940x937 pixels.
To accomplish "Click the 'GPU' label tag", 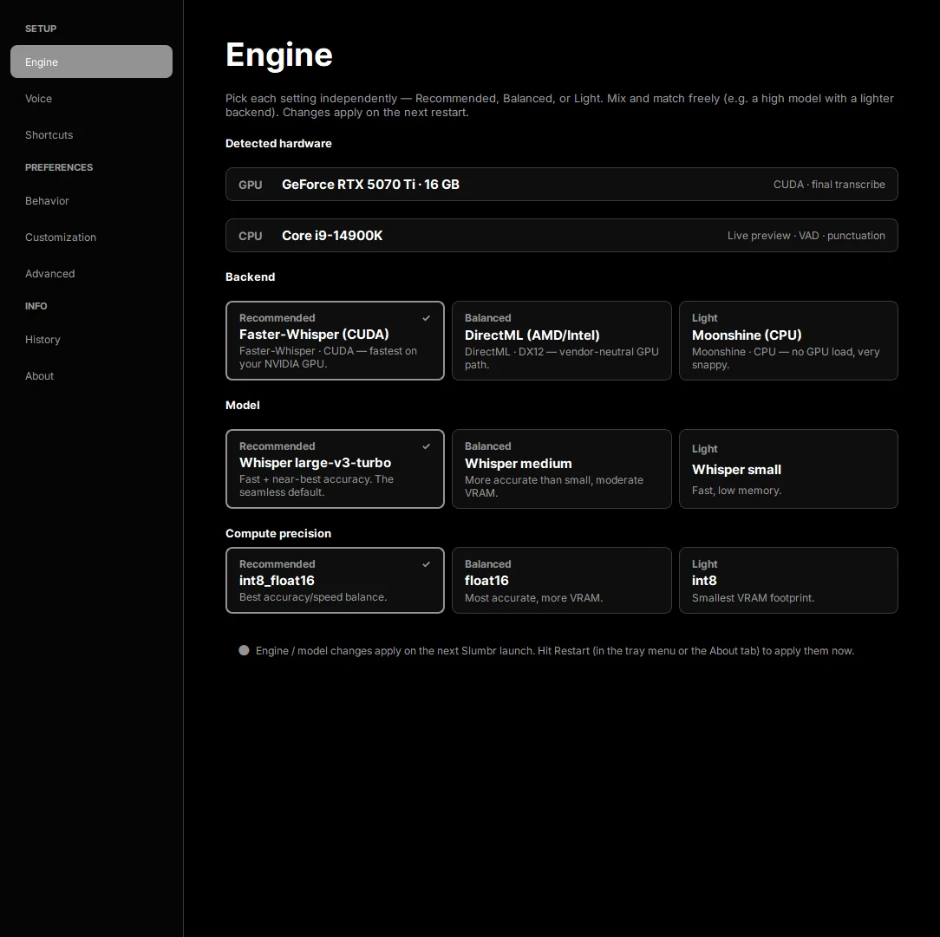I will coord(250,185).
